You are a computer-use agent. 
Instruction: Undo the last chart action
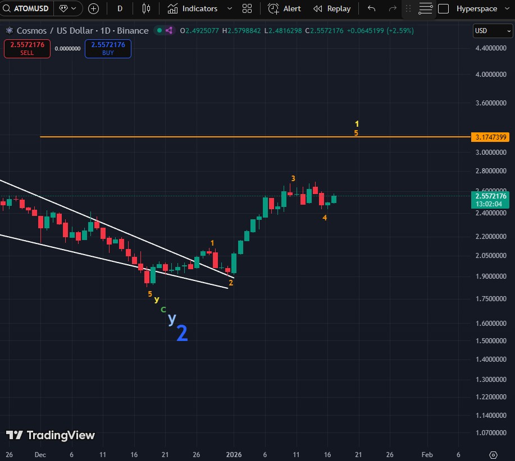[x=371, y=8]
